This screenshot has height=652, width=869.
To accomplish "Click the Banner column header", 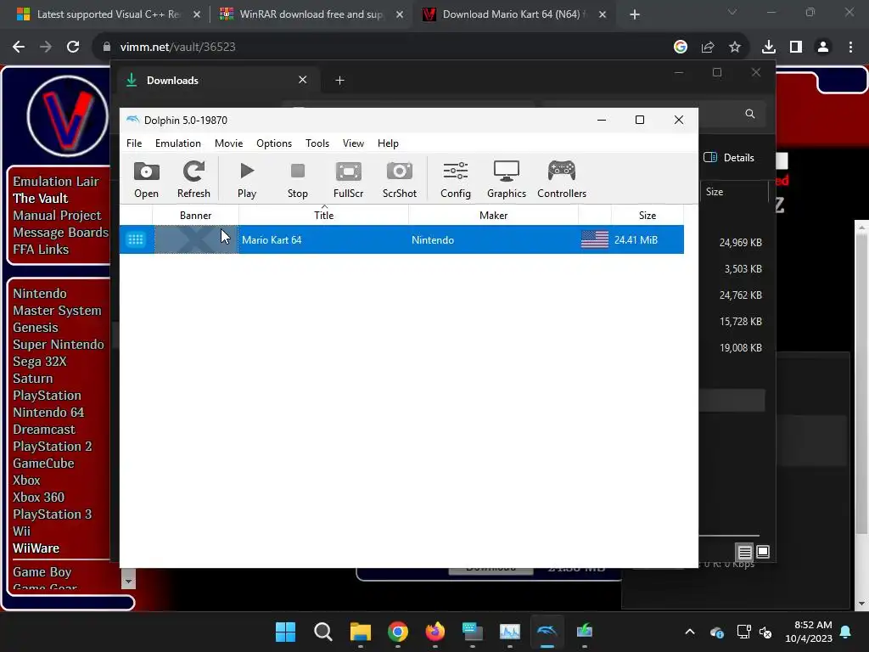I will tap(196, 215).
